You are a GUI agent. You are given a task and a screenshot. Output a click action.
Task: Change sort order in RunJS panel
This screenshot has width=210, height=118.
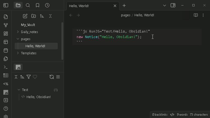pyautogui.click(x=22, y=77)
